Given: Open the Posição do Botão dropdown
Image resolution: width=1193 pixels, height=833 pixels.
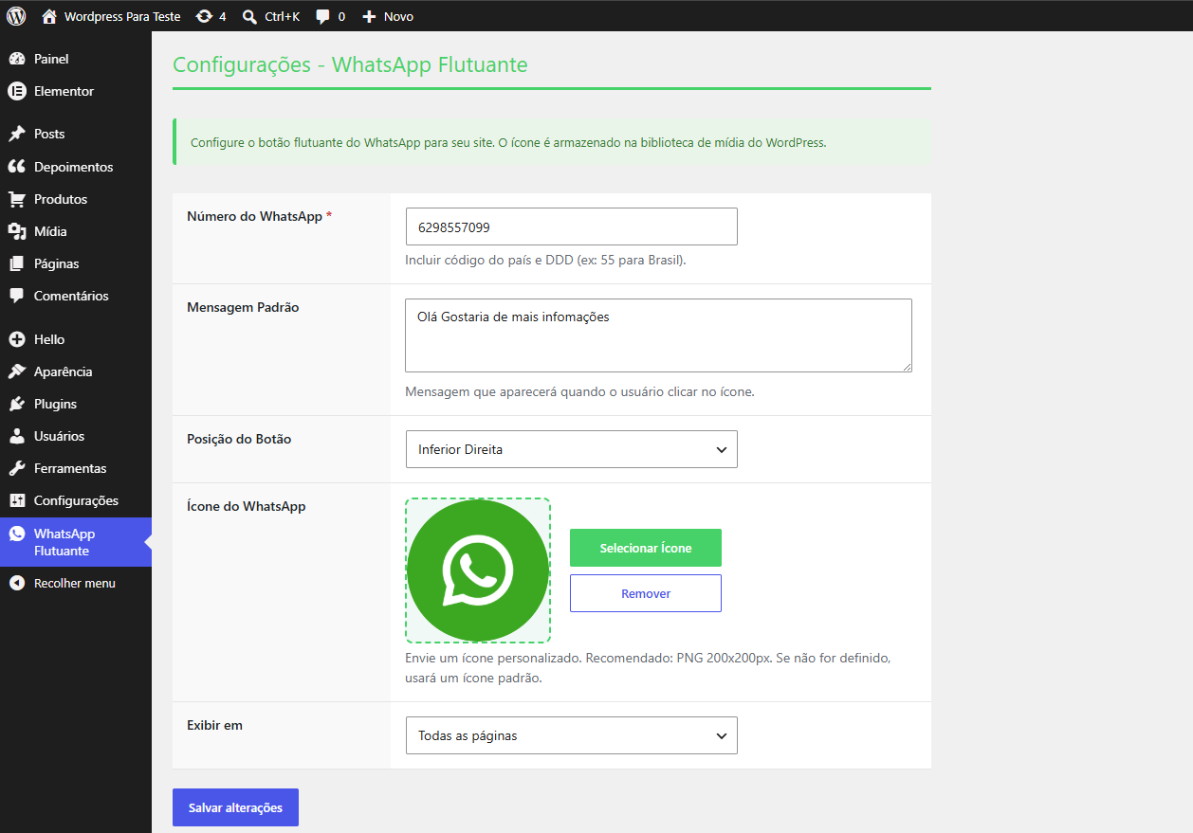Looking at the screenshot, I should coord(571,449).
